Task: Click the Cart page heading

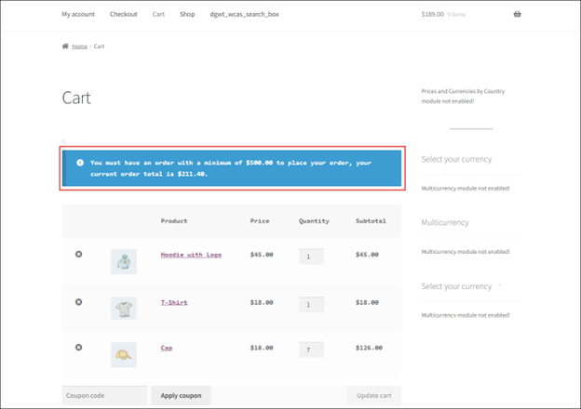Action: [x=76, y=98]
